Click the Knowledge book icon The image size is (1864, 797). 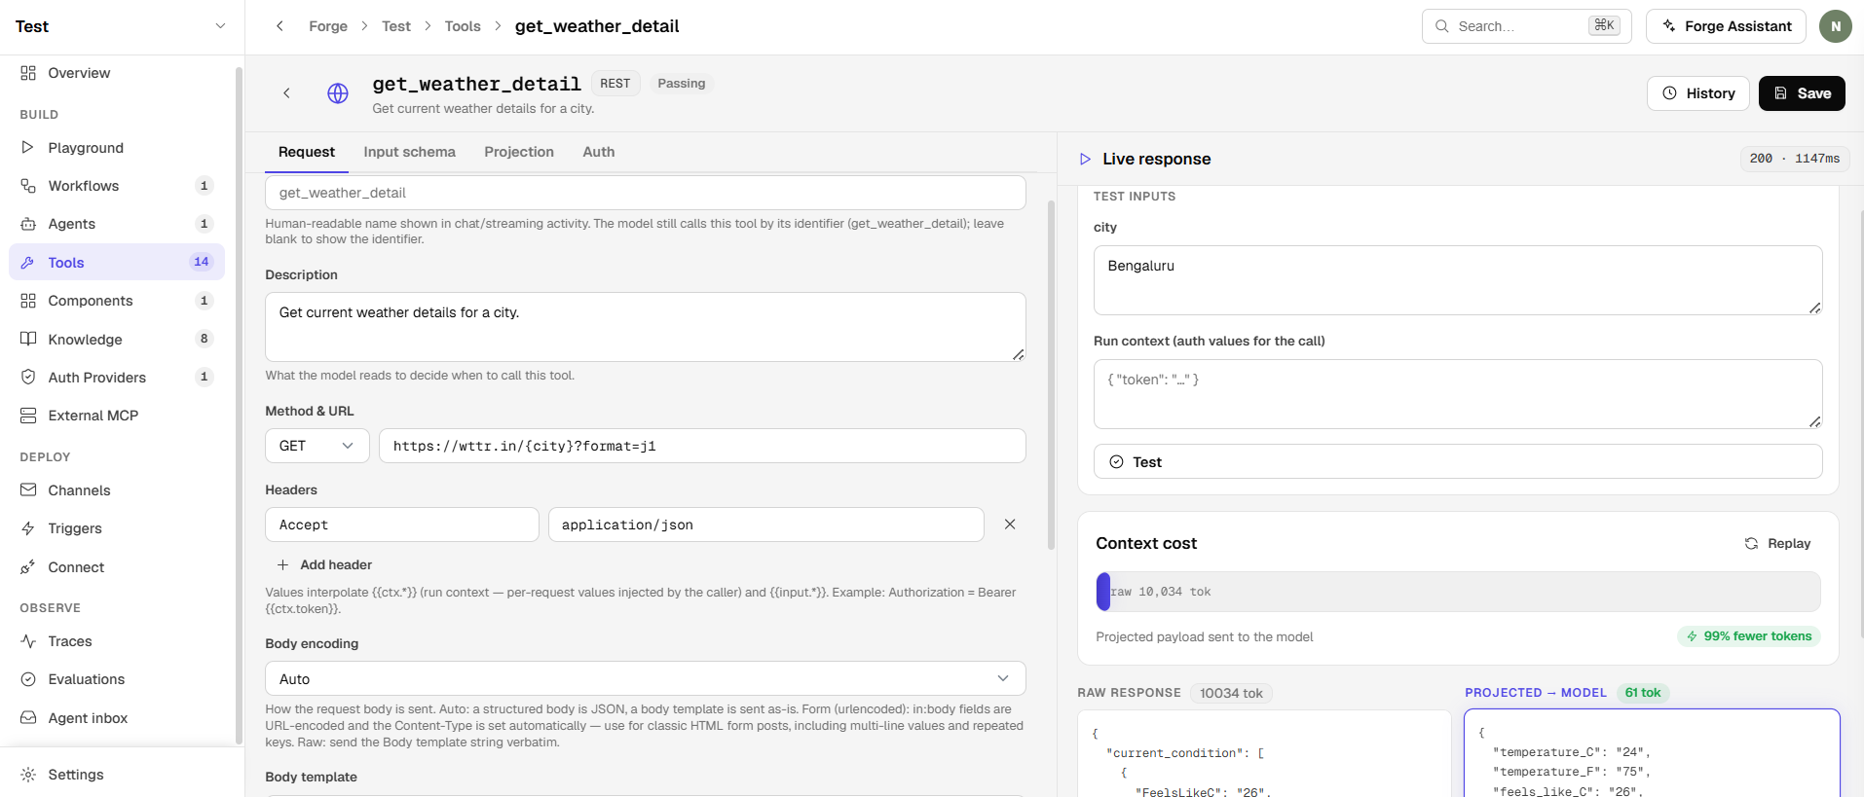coord(28,339)
